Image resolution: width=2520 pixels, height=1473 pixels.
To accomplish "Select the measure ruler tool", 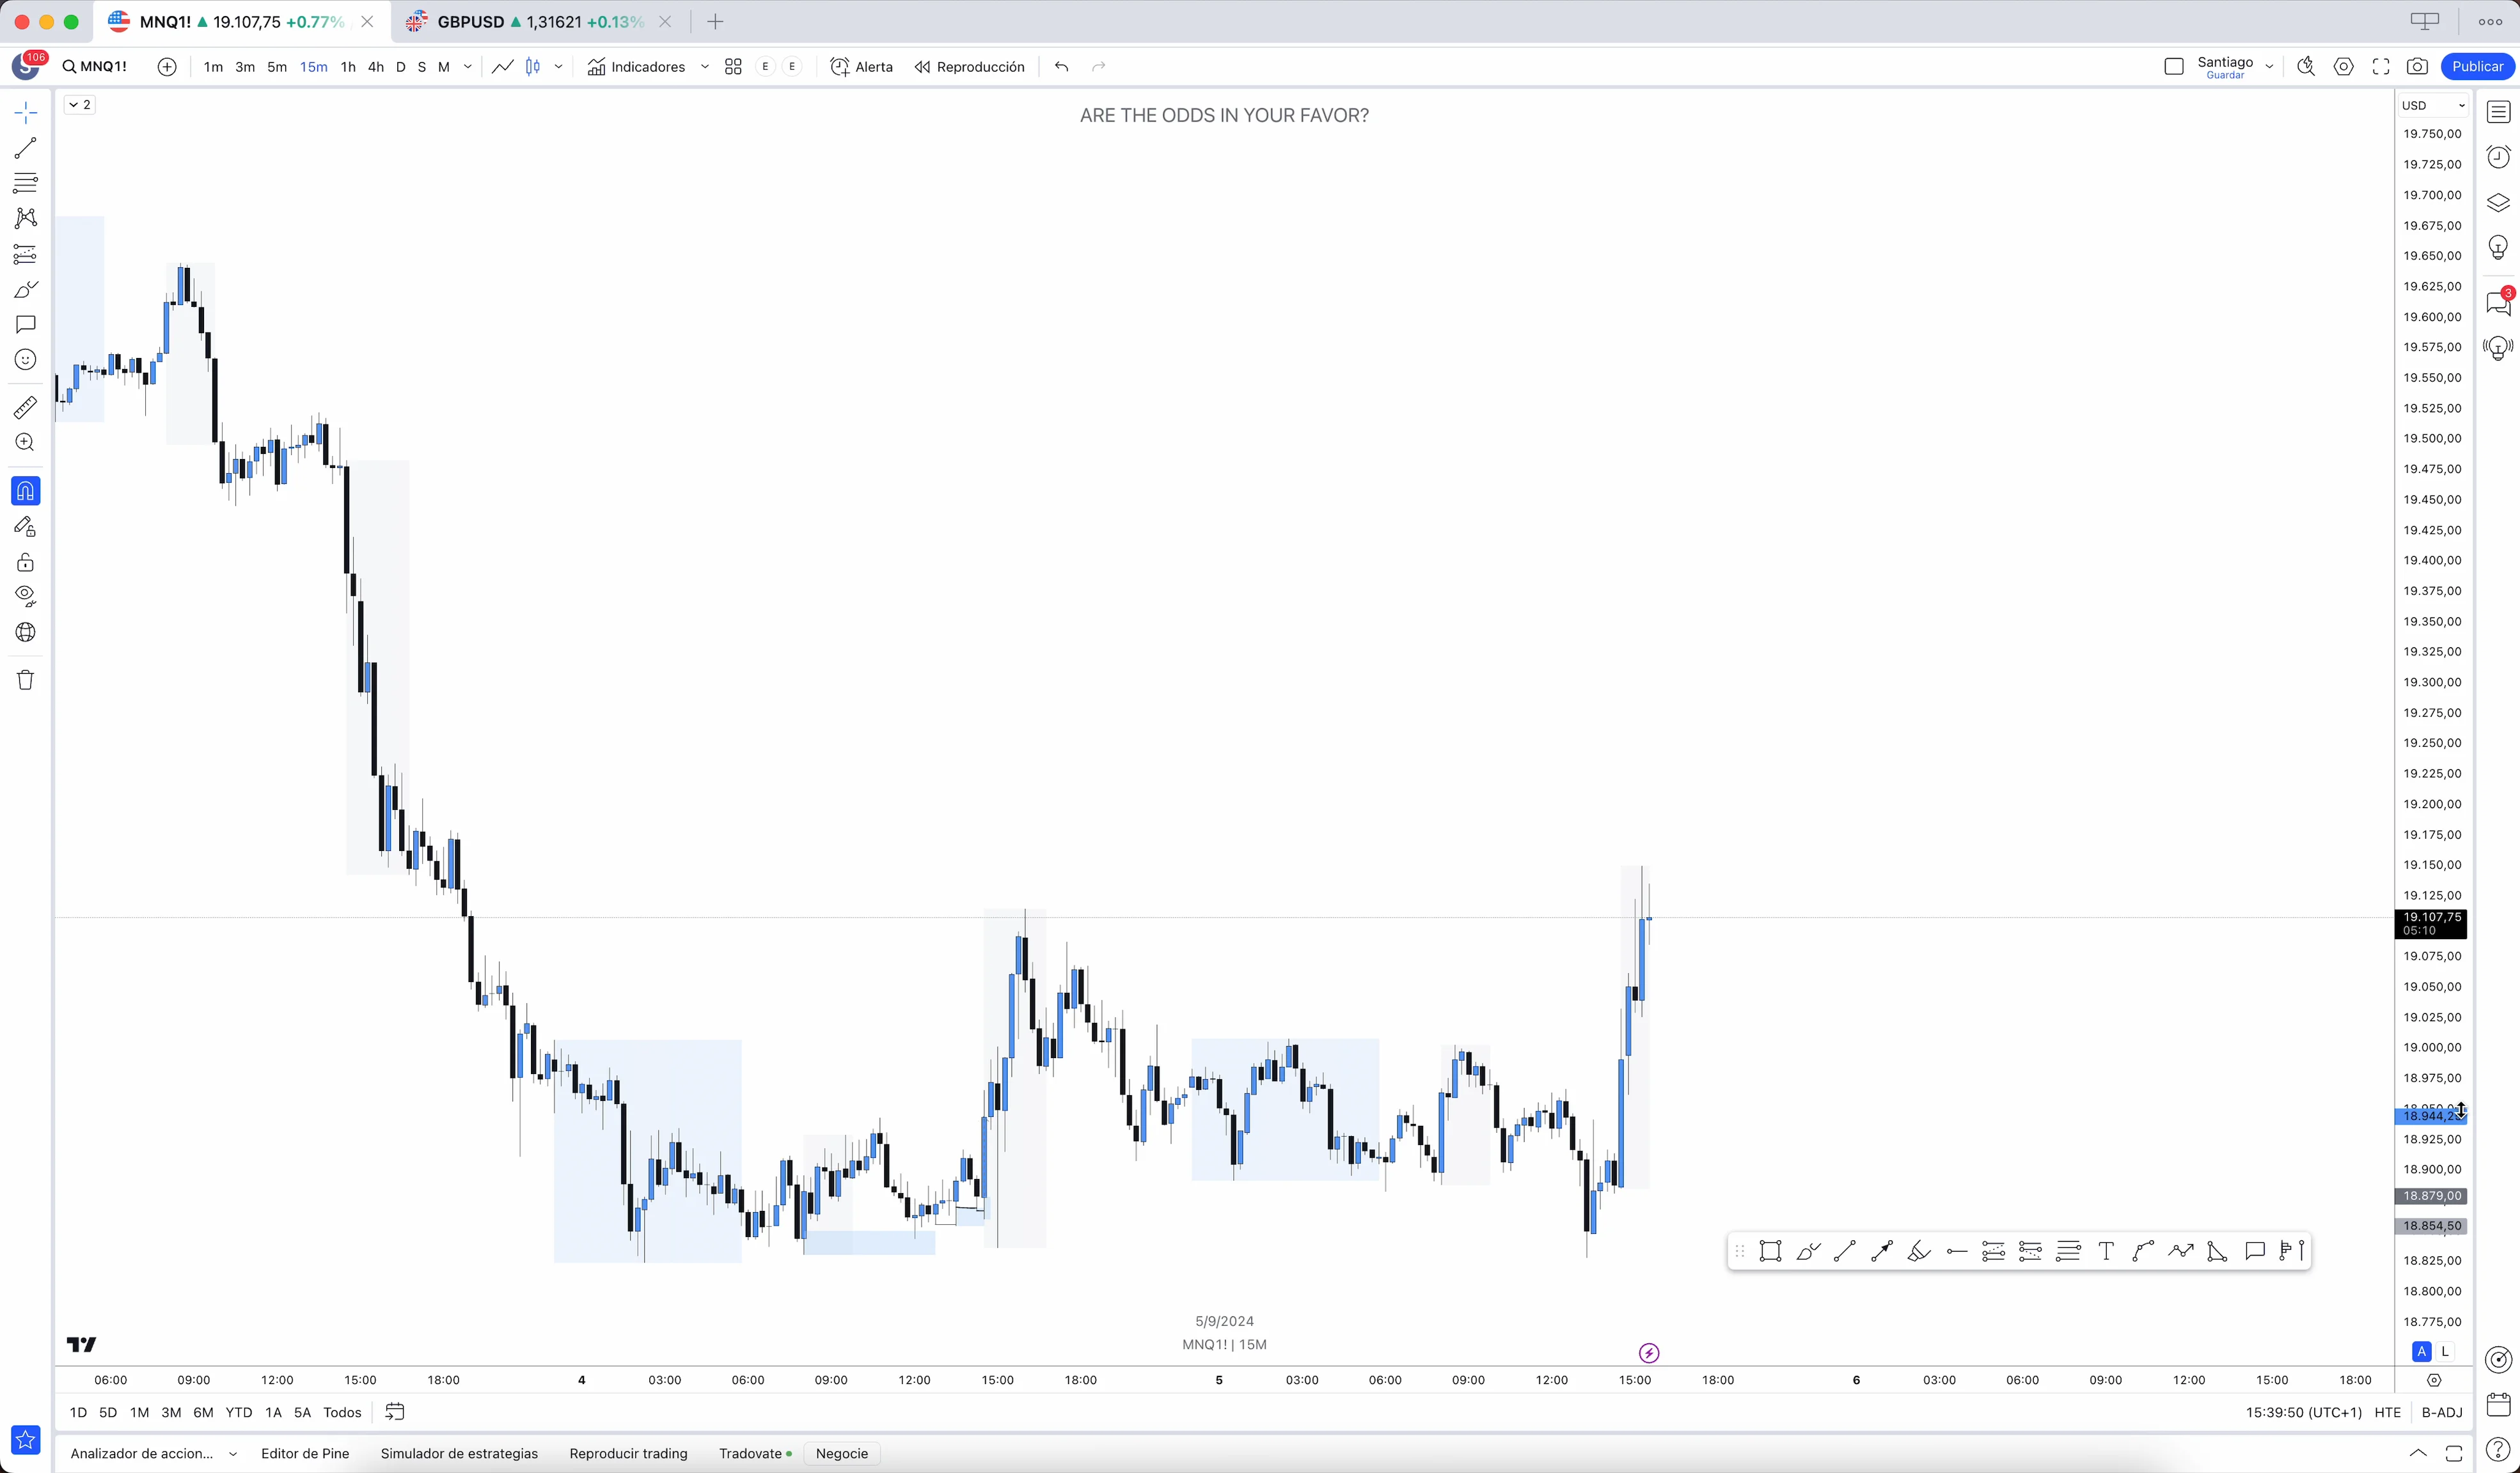I will coord(25,407).
